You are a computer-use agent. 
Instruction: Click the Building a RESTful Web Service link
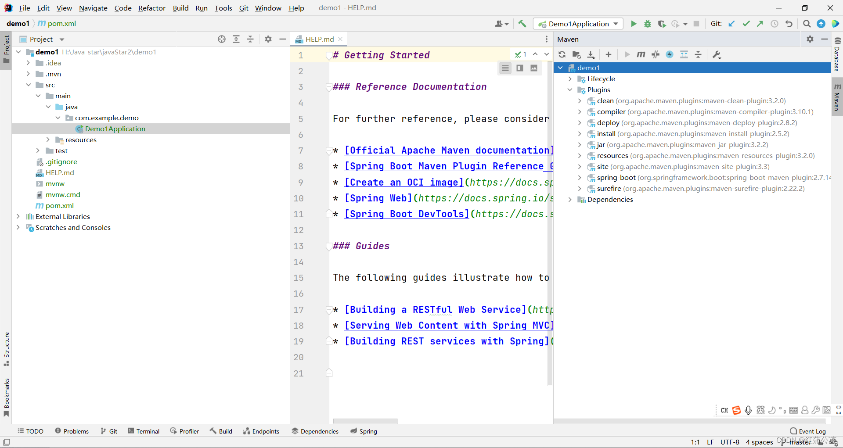click(x=435, y=310)
